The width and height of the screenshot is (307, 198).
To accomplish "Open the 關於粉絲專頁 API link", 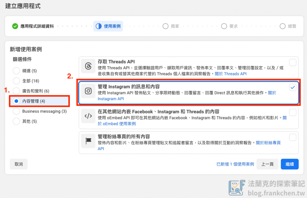I will pyautogui.click(x=268, y=143).
